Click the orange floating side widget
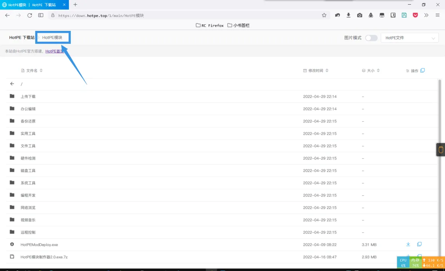 click(440, 149)
